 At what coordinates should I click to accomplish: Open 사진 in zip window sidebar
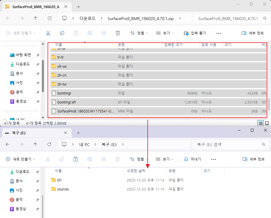click(x=19, y=83)
